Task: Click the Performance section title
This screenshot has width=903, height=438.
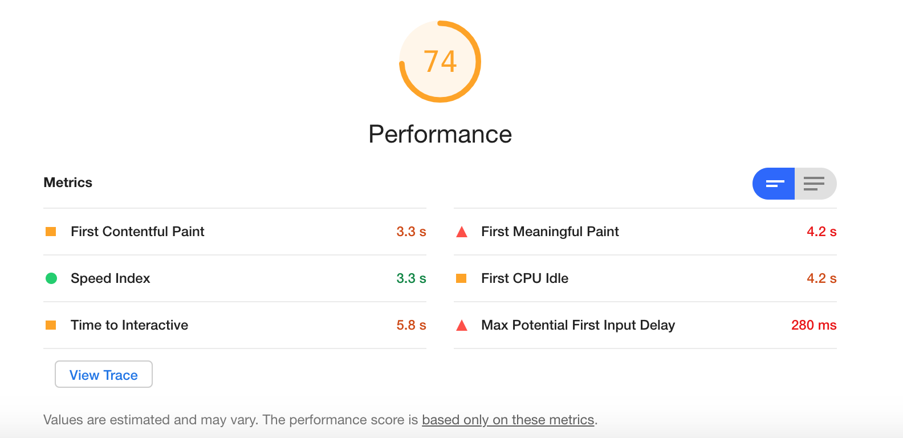Action: [x=440, y=134]
